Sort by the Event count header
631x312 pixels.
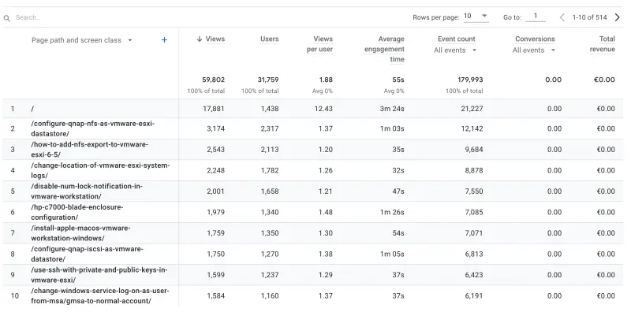coord(457,39)
